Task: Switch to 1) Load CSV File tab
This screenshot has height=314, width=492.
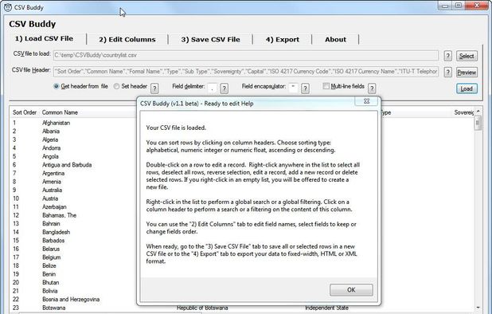Action: click(x=45, y=38)
